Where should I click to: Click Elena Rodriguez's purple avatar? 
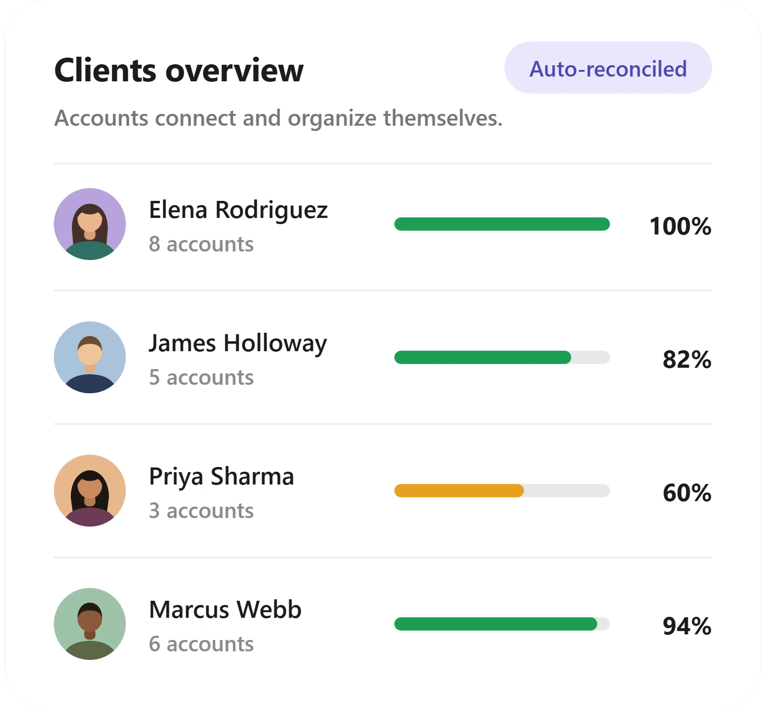pos(90,224)
